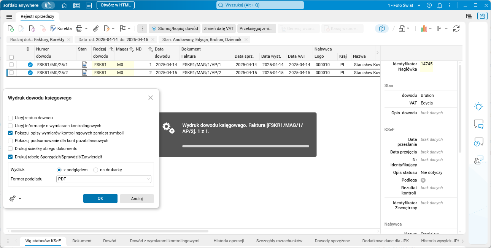Click the BC icon in title bar
This screenshot has height=248, width=491.
(x=89, y=5)
